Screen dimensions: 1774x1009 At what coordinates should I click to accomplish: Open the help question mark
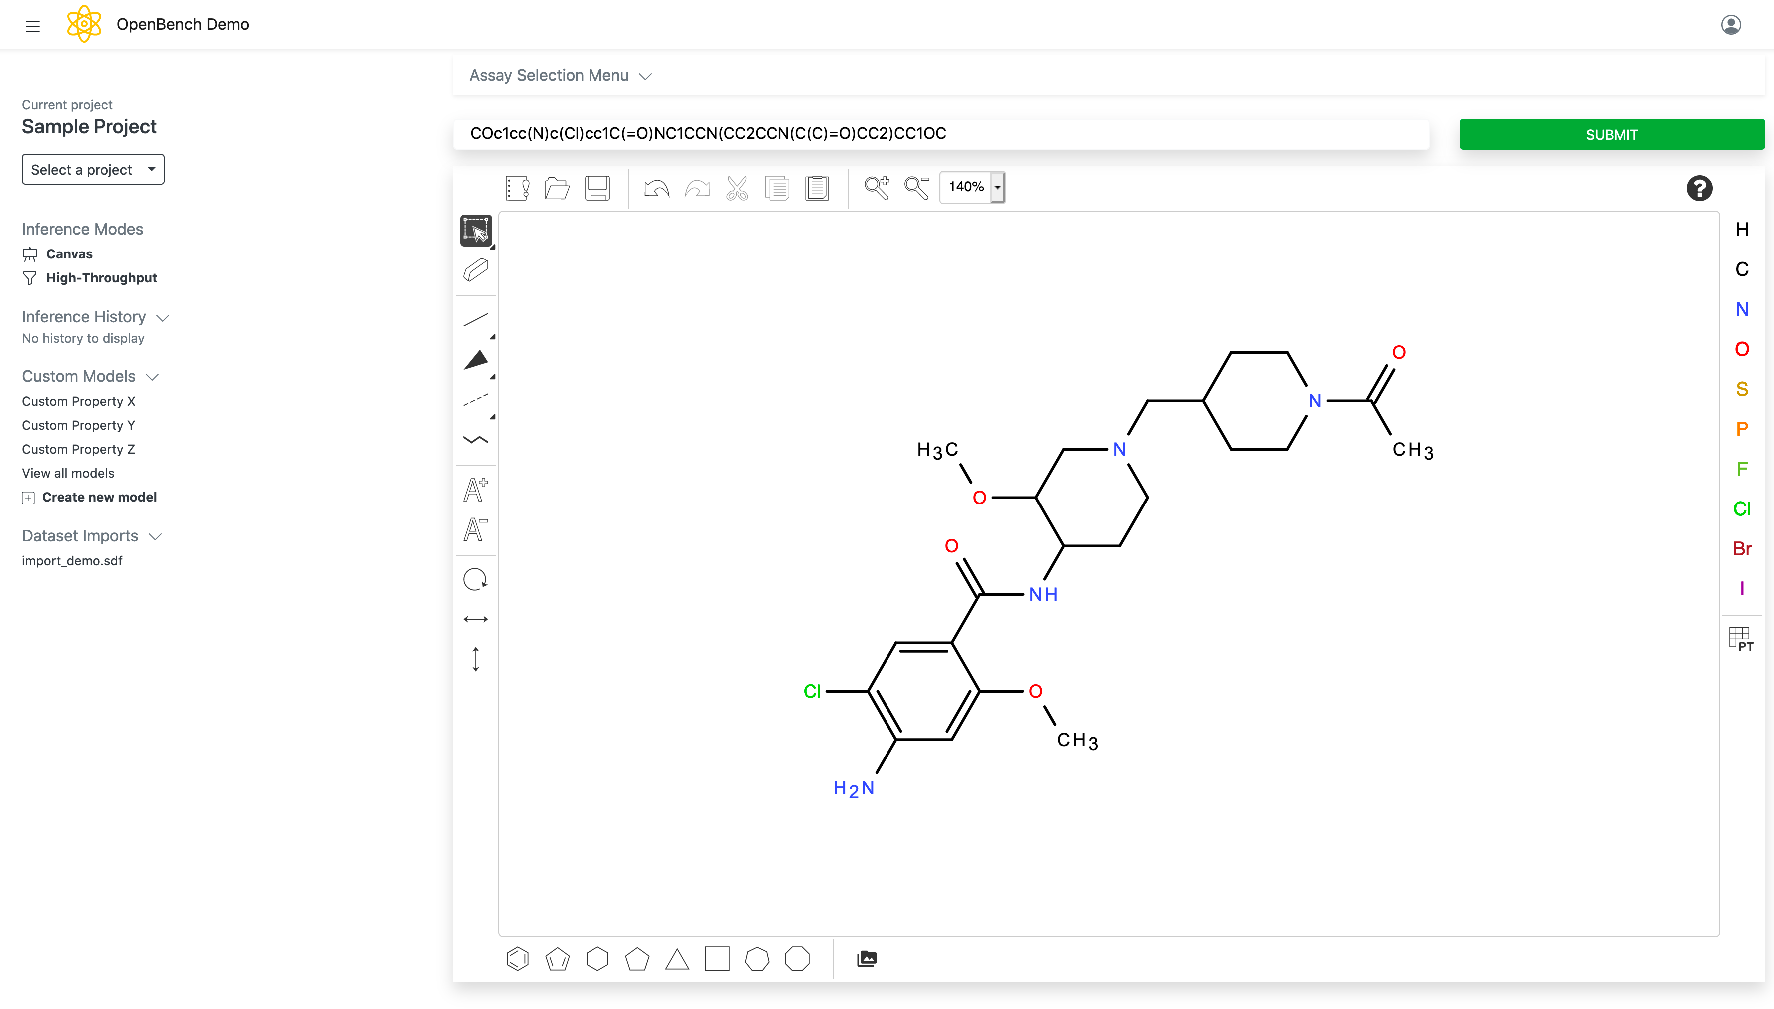click(1699, 188)
